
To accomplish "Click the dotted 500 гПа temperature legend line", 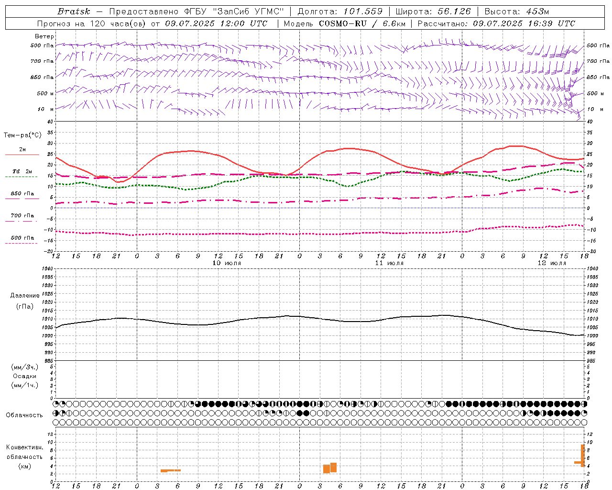I will pos(21,243).
